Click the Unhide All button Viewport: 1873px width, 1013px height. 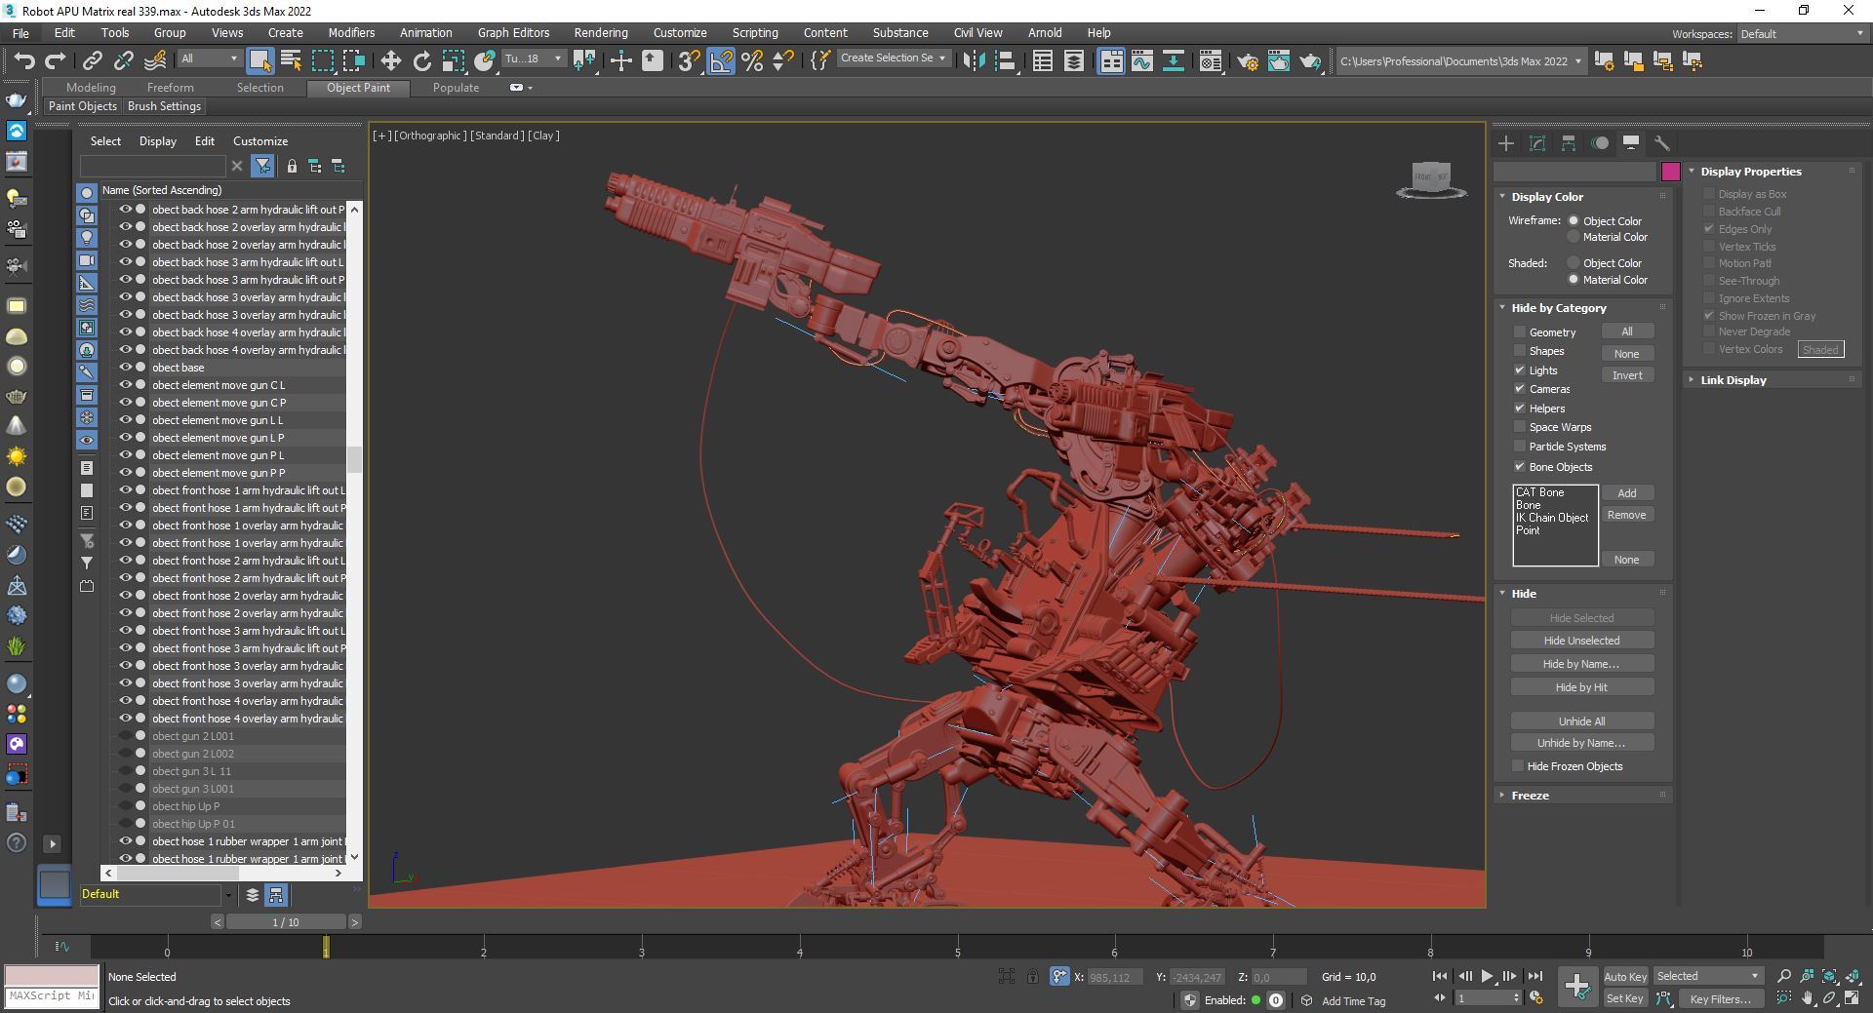tap(1581, 721)
